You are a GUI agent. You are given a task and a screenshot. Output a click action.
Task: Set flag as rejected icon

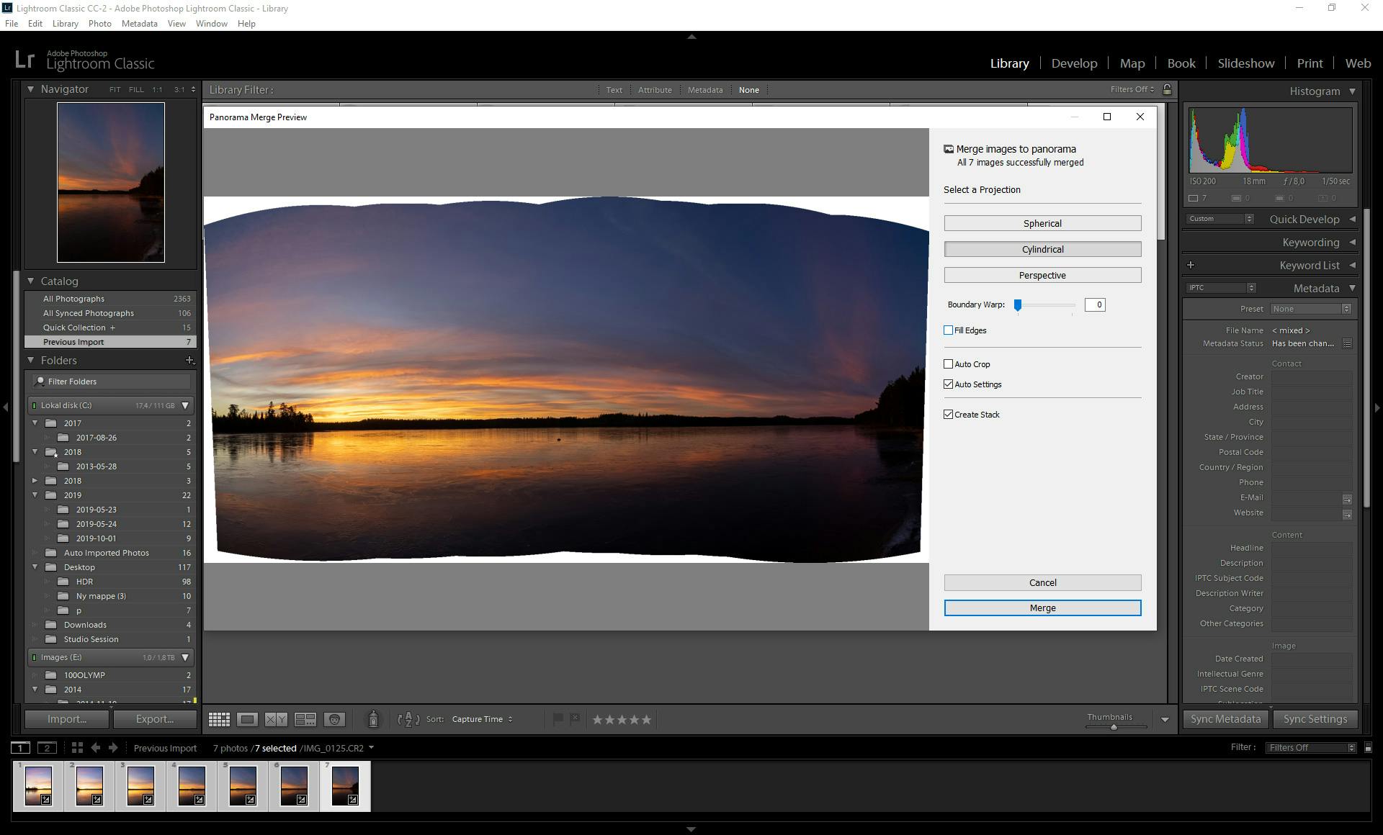click(575, 718)
